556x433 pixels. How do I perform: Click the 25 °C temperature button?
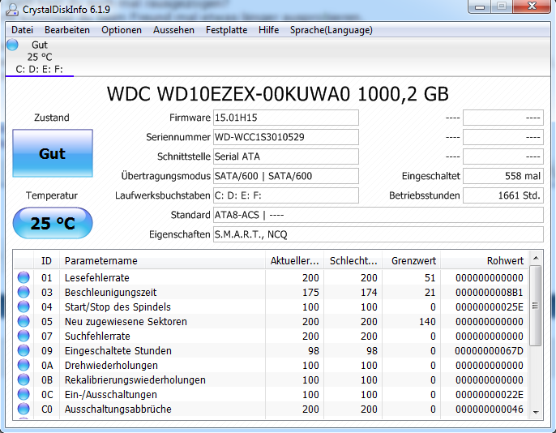pyautogui.click(x=53, y=223)
